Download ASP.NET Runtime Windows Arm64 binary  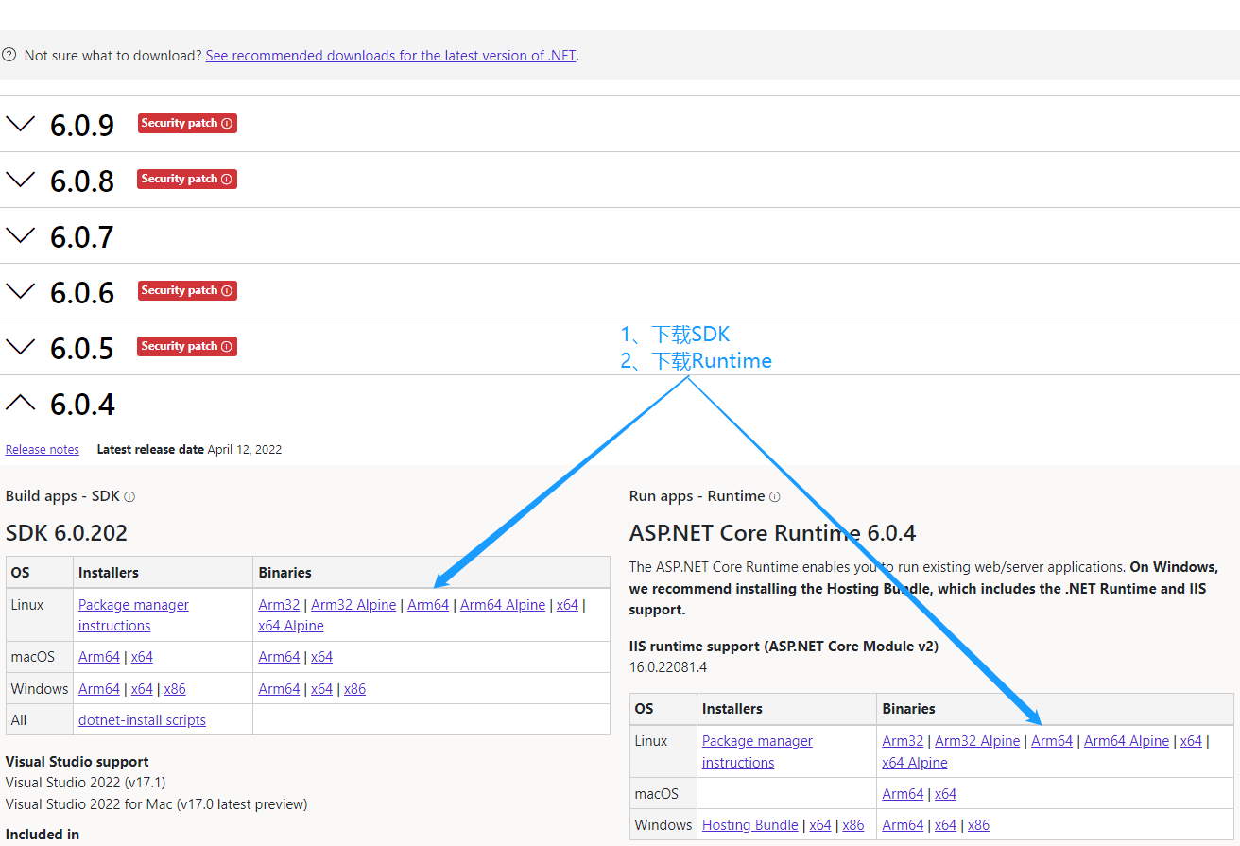click(903, 825)
